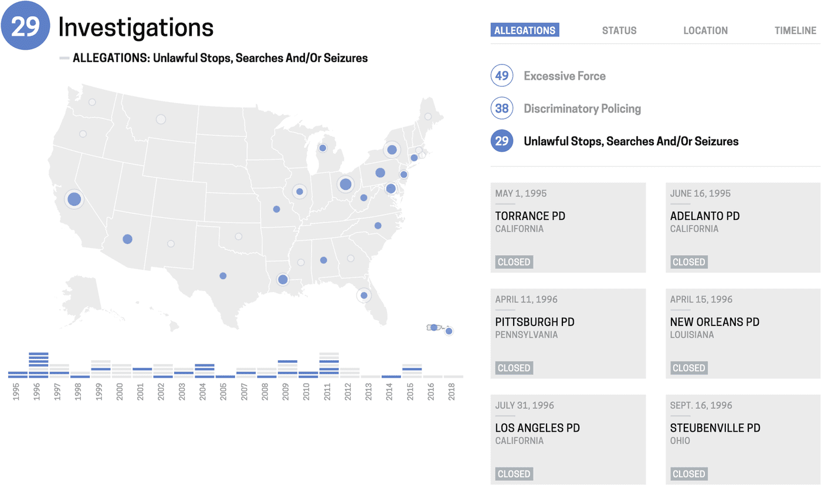Click the Louisiana map marker

pos(283,280)
